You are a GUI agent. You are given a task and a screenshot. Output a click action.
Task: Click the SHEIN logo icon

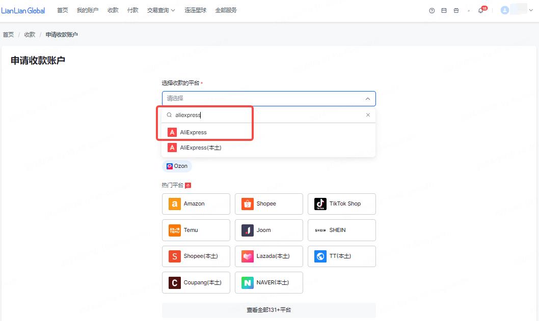point(320,230)
